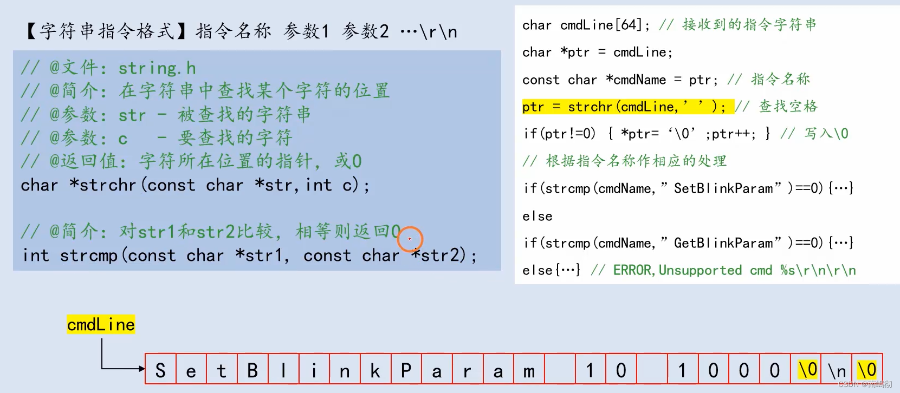
Task: Click the 【字符串指令格式】 heading text
Action: coord(104,31)
